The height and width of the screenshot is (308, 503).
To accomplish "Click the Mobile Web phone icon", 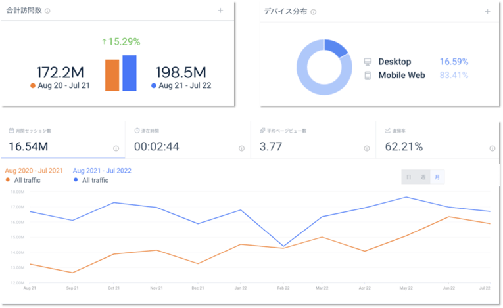I will [x=368, y=76].
